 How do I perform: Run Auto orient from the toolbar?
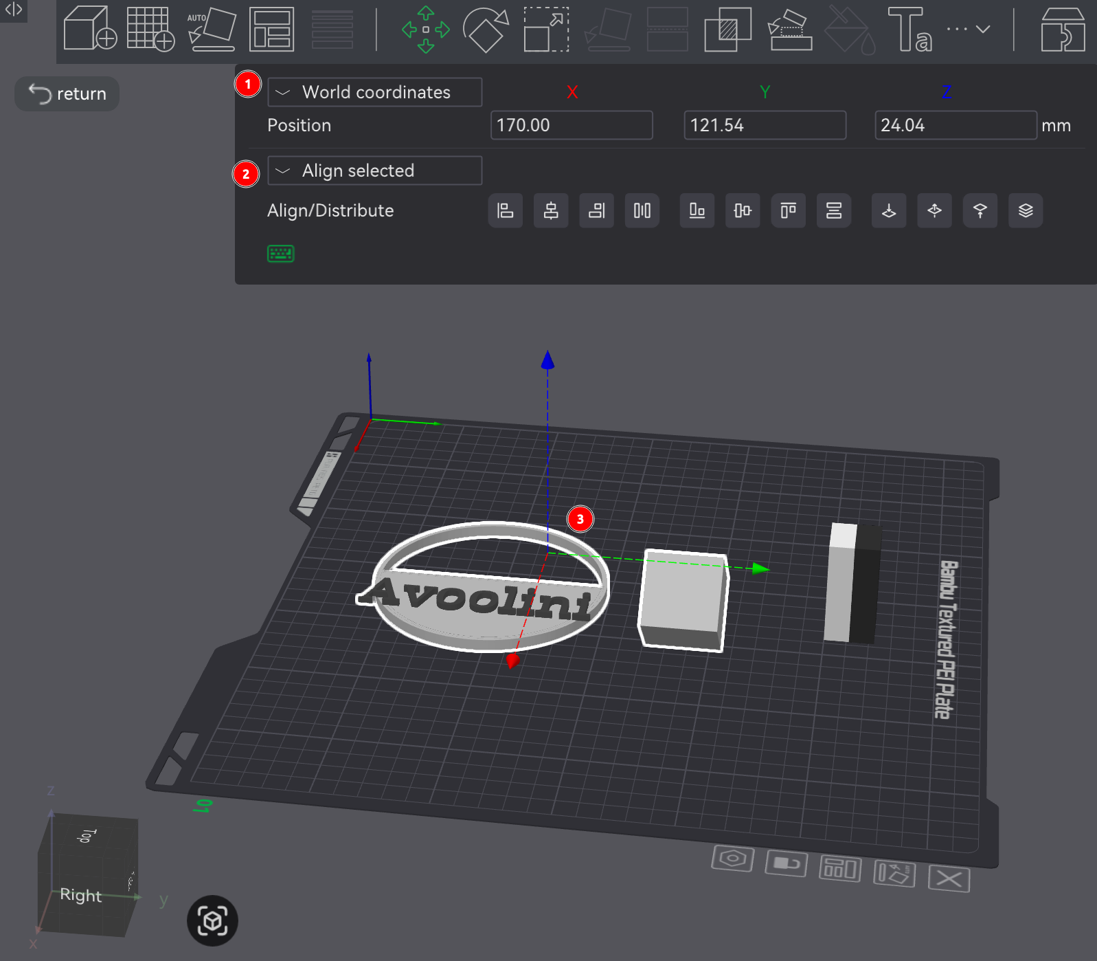click(212, 29)
